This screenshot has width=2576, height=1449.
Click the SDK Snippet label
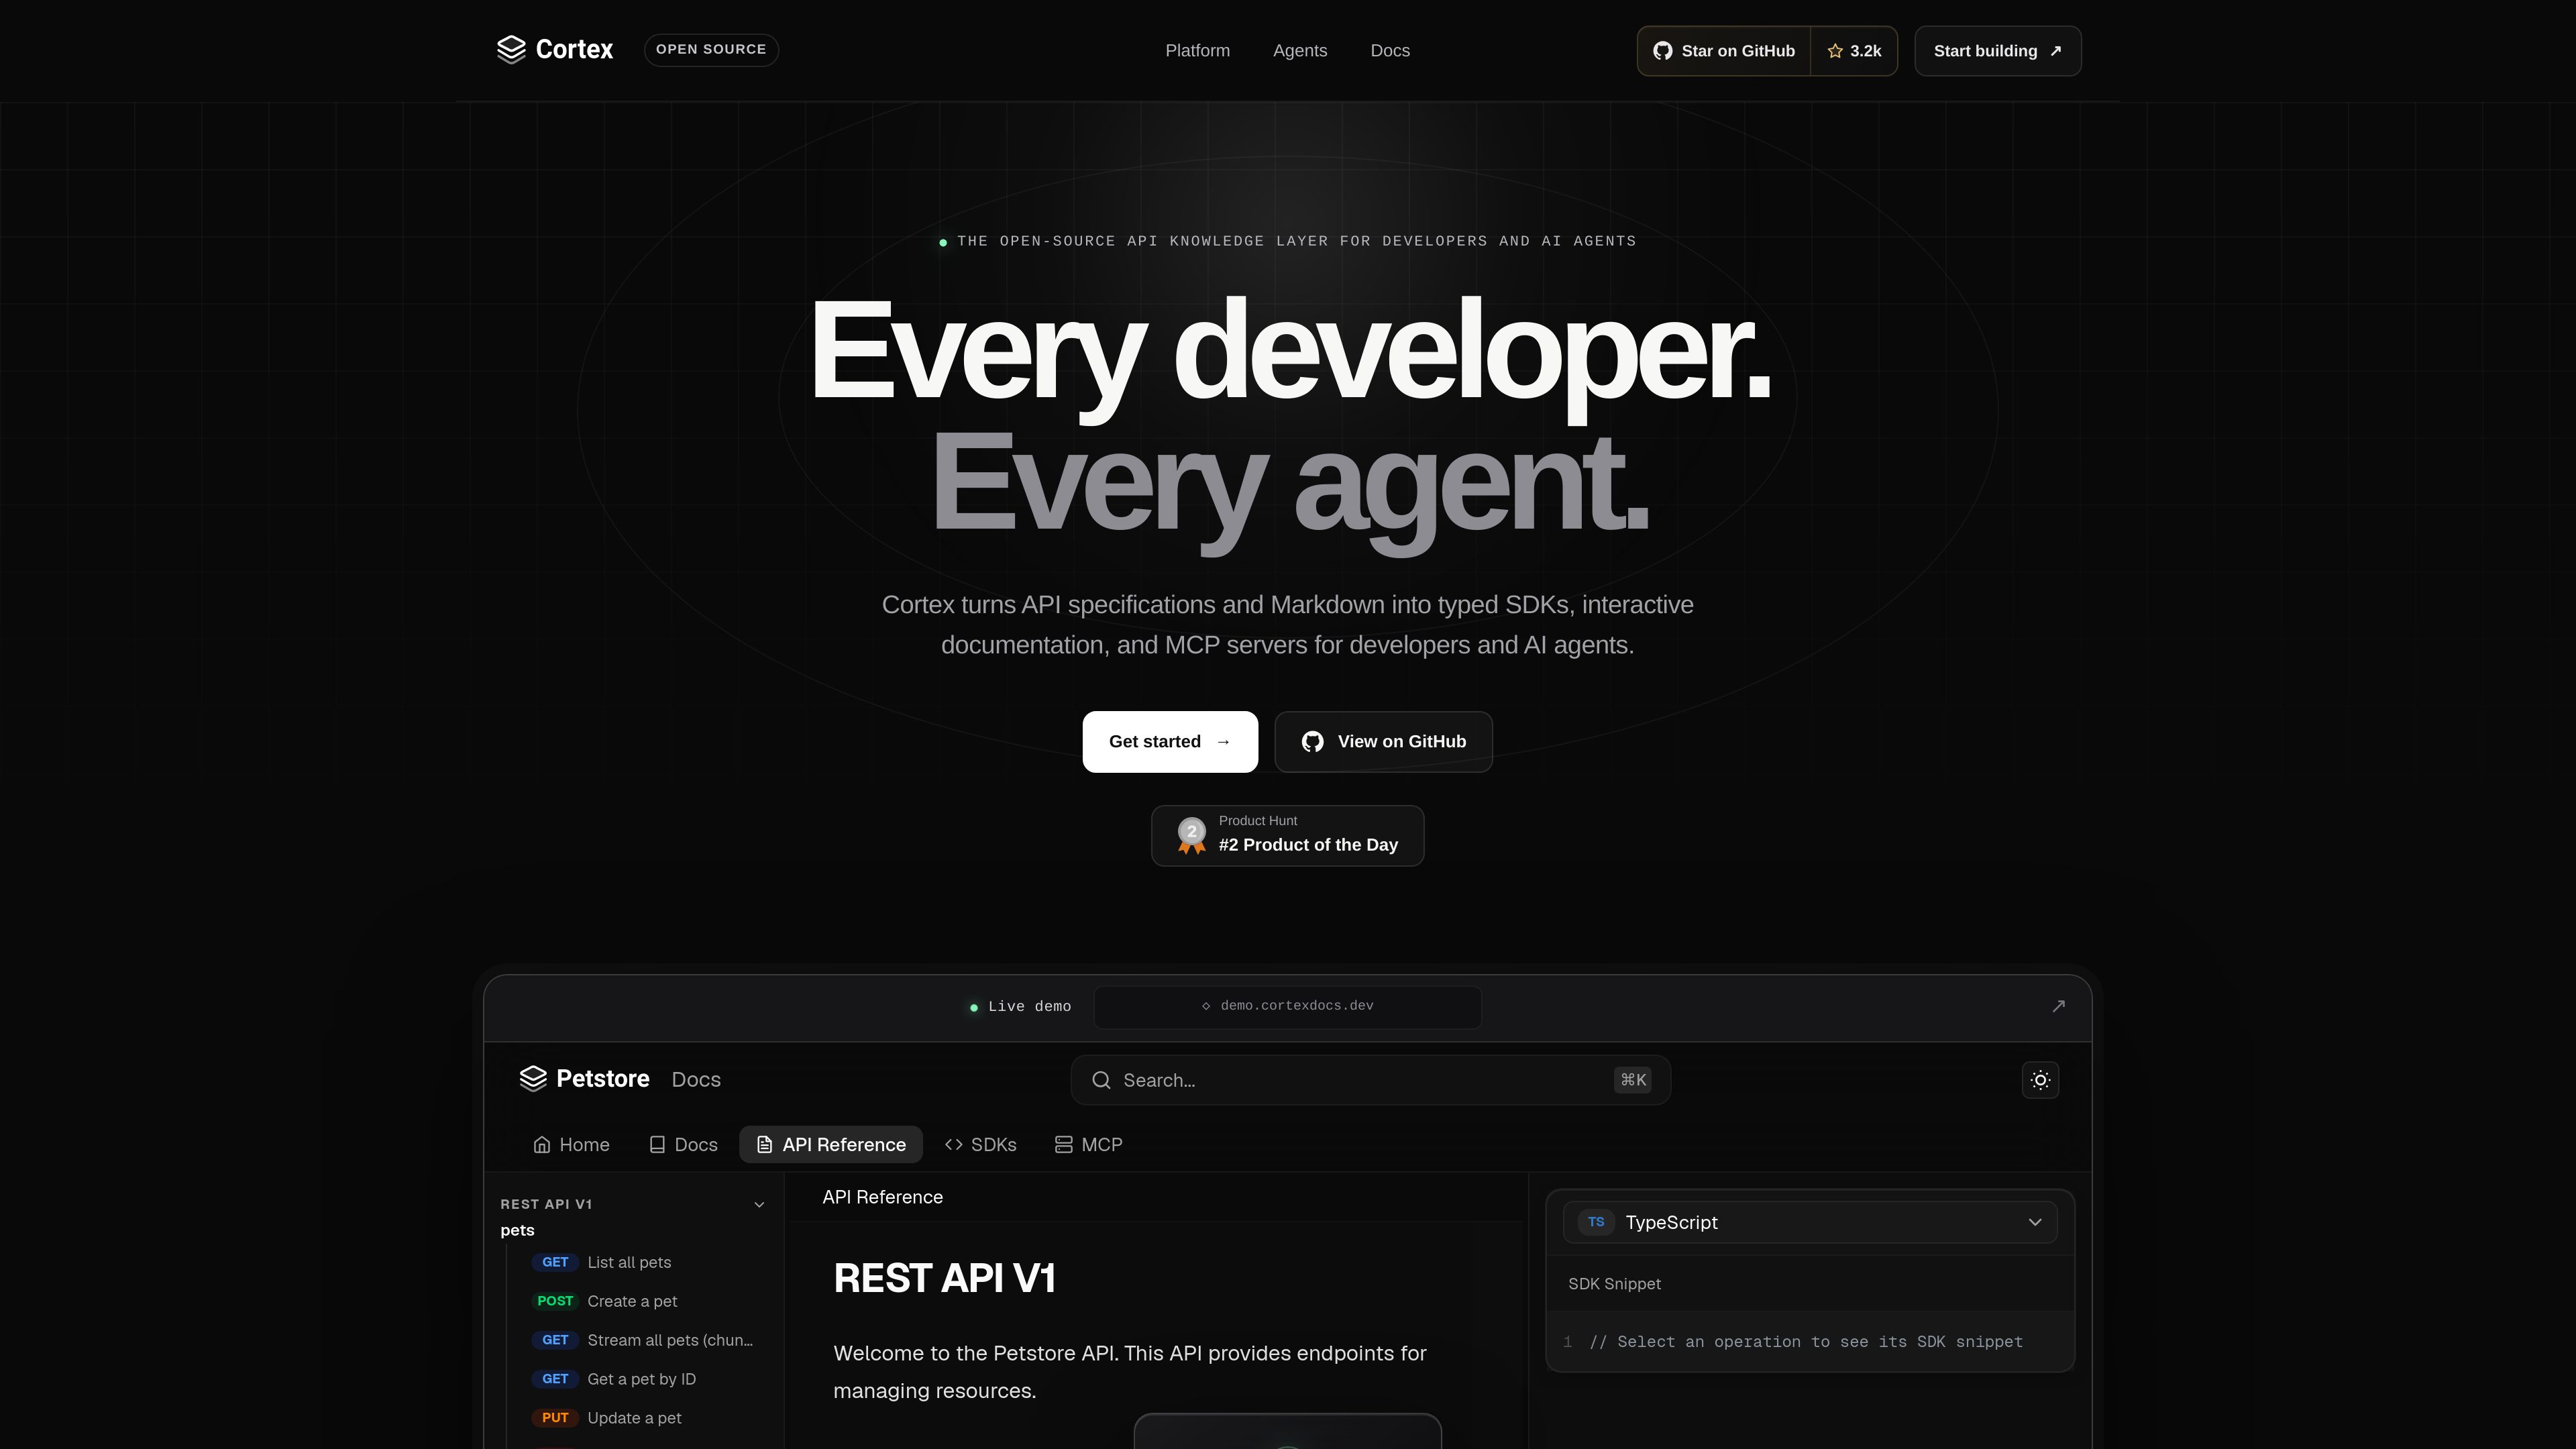coord(1614,1284)
